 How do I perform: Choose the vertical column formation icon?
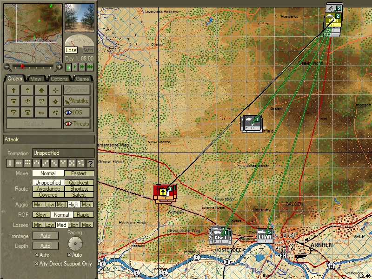[x=10, y=163]
